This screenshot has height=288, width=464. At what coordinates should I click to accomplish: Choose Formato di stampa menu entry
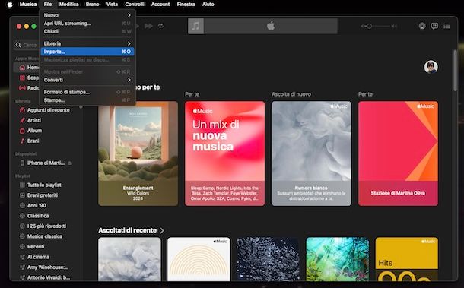[x=87, y=92]
